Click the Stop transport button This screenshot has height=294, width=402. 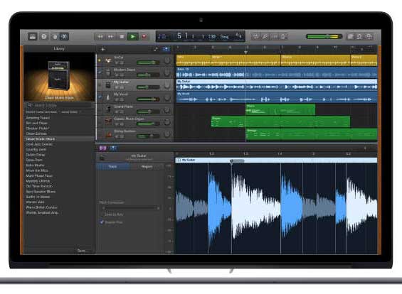click(x=122, y=37)
